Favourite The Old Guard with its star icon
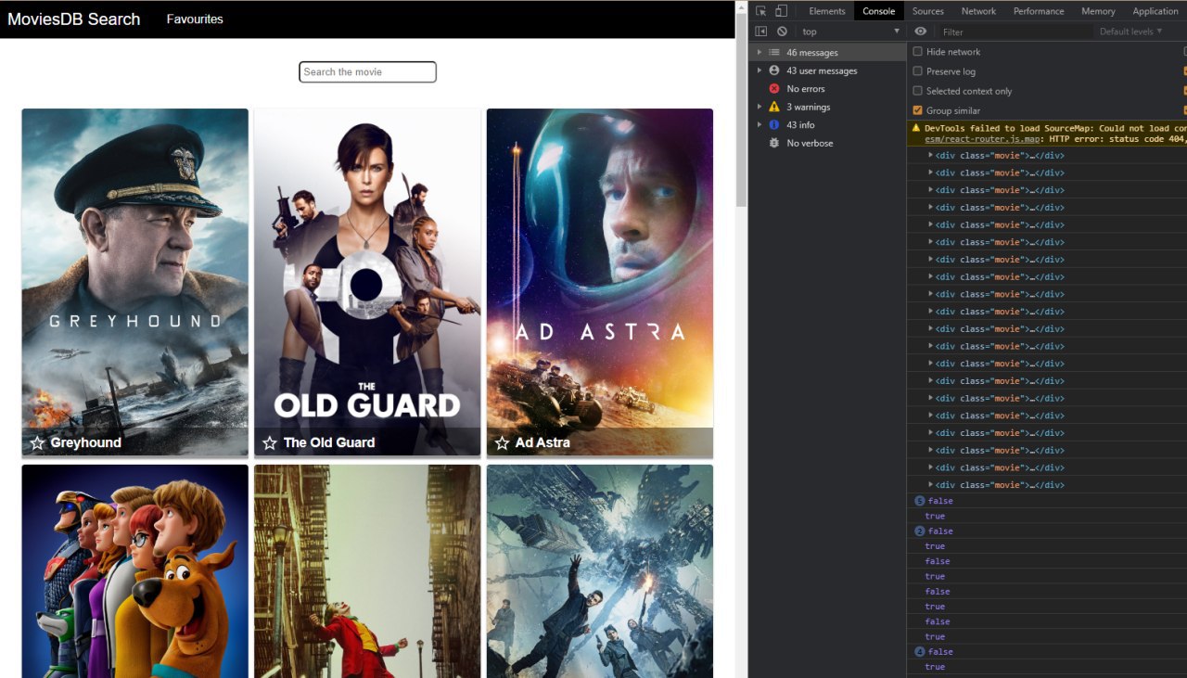Screen dimensions: 1187x678 (x=270, y=443)
